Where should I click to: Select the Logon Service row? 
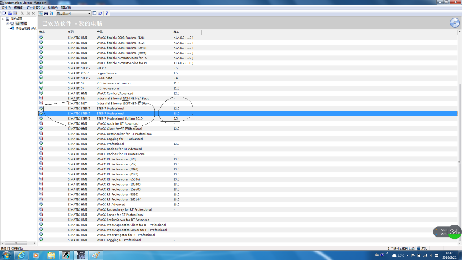[248, 73]
